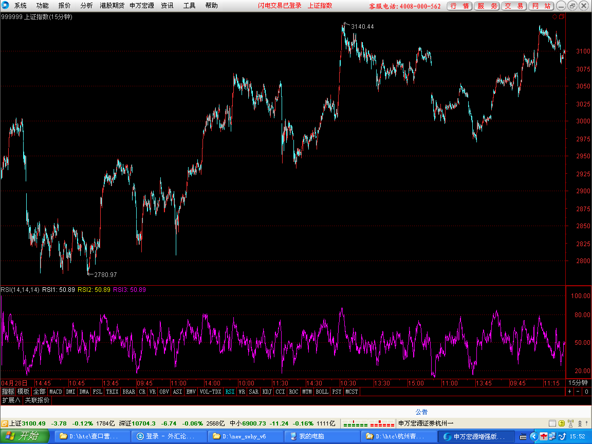This screenshot has width=592, height=444.
Task: Click the 行情 button in the title bar
Action: point(459,6)
